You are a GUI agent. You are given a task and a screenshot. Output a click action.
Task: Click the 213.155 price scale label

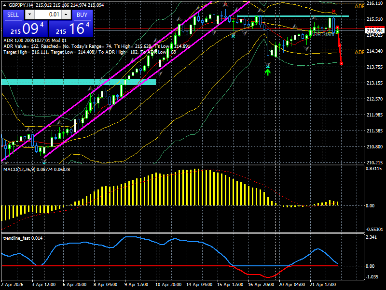[375, 83]
